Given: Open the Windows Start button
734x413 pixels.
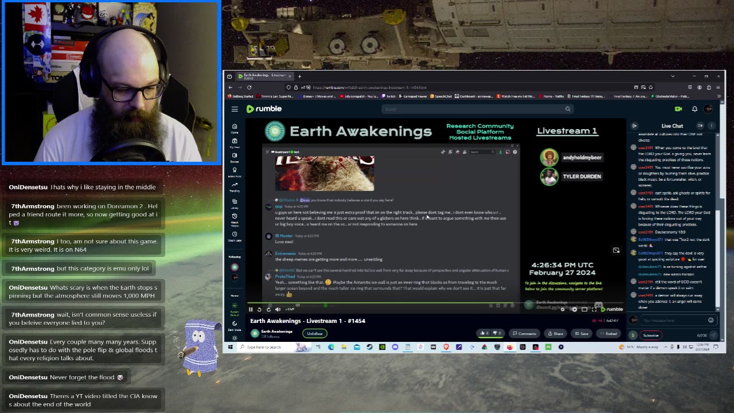Looking at the screenshot, I should tap(231, 347).
